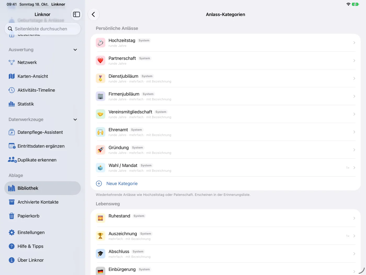This screenshot has width=366, height=275.
Task: Click the Eintrittsdaten ergänzen calendar icon
Action: click(x=12, y=146)
